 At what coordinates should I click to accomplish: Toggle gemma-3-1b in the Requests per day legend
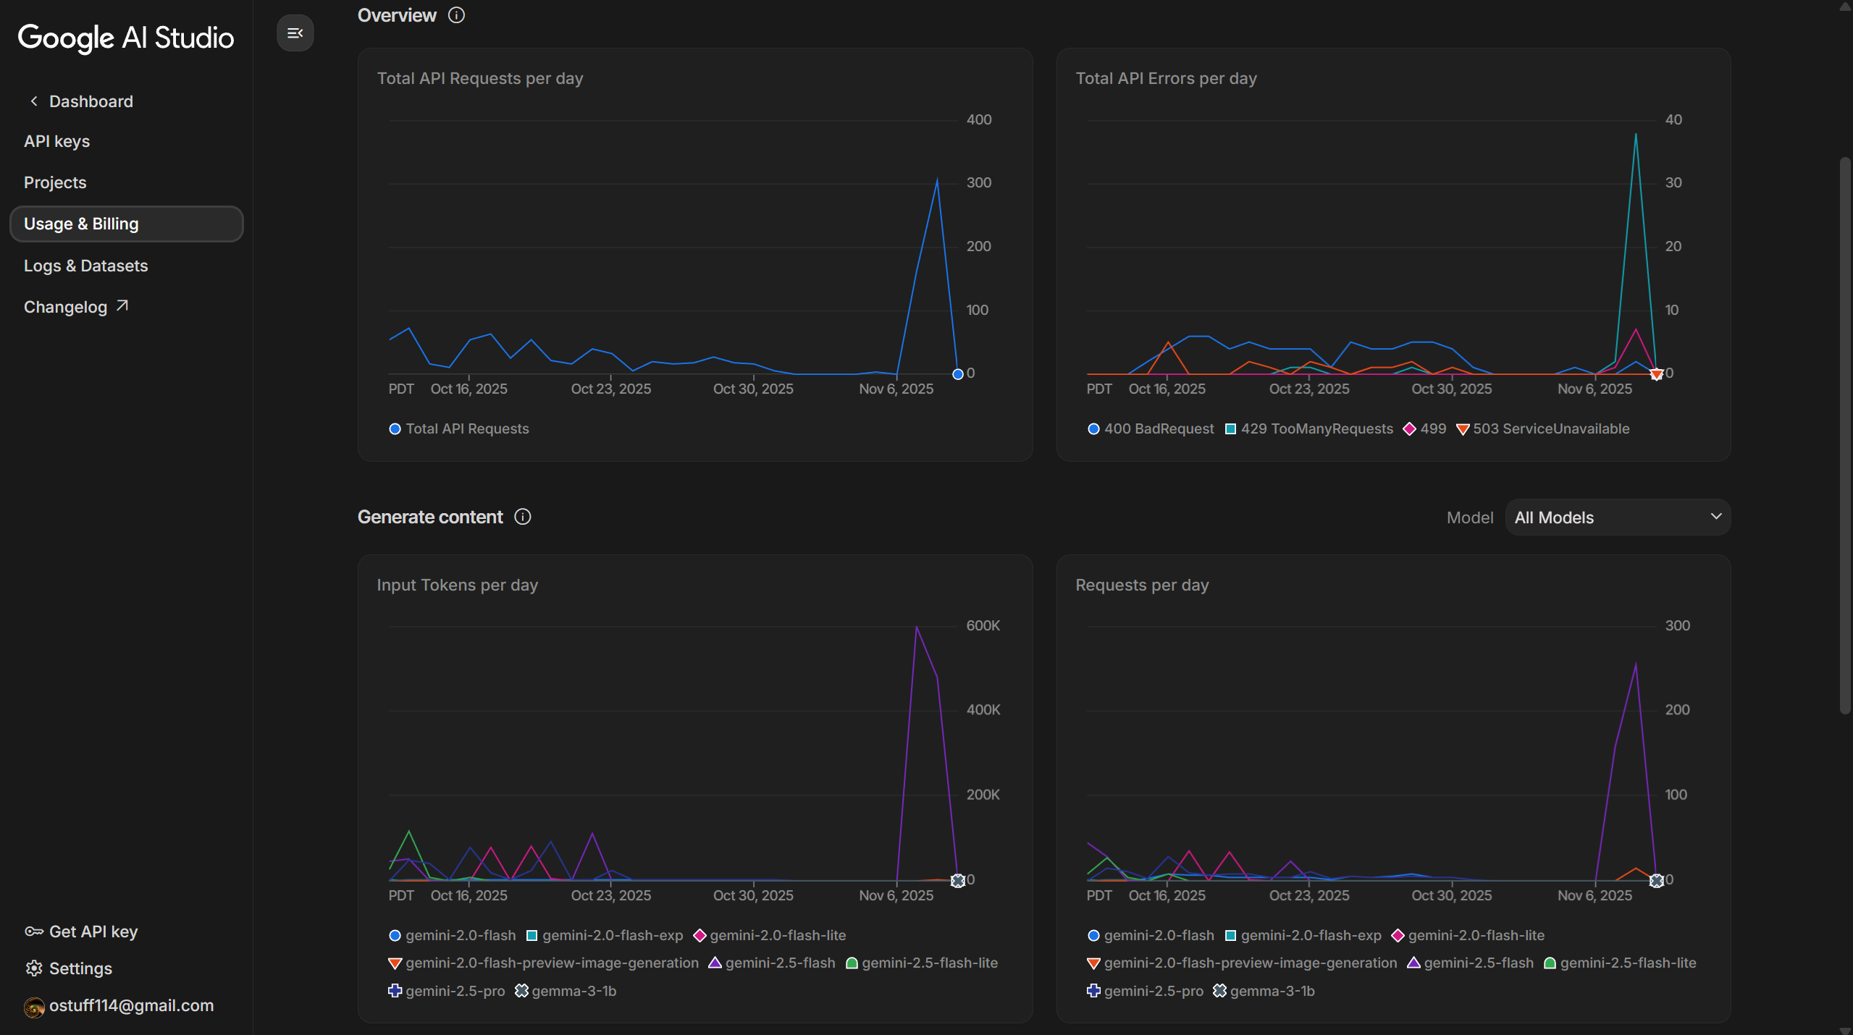pos(1271,991)
